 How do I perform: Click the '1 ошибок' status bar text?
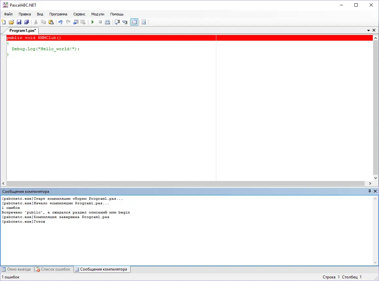[10, 277]
